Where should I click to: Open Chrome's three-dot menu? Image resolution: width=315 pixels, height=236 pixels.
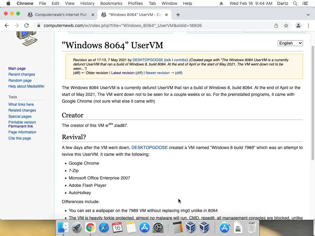[x=308, y=26]
